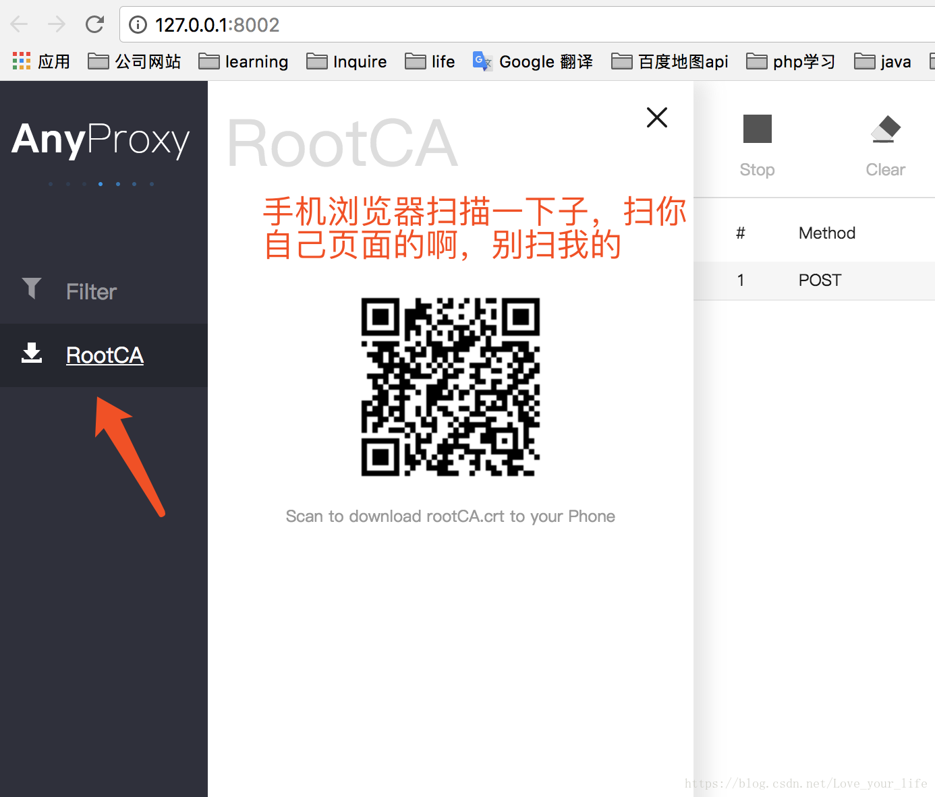Screen dimensions: 935x797
Task: Click the Filter funnel icon
Action: point(32,289)
